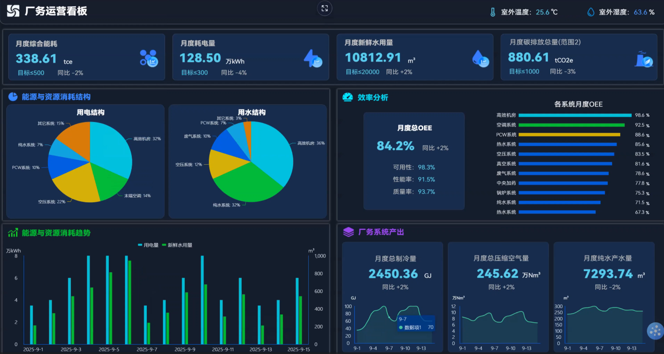664x354 pixels.
Task: Click the layers icon beside 厂务系统产出
Action: coord(348,232)
